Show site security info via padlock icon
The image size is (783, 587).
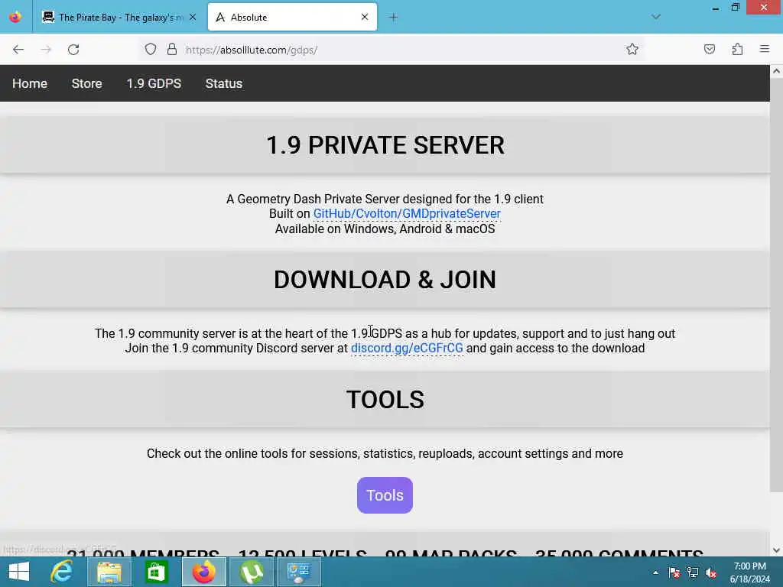tap(172, 50)
